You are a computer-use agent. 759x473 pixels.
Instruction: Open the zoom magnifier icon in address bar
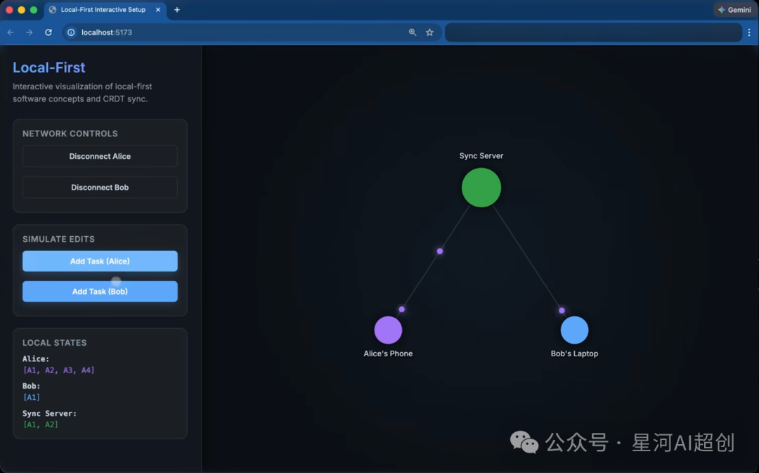tap(413, 32)
